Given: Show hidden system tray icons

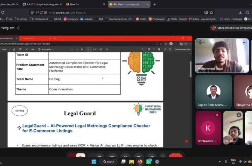Looking at the screenshot, I should pos(219,162).
